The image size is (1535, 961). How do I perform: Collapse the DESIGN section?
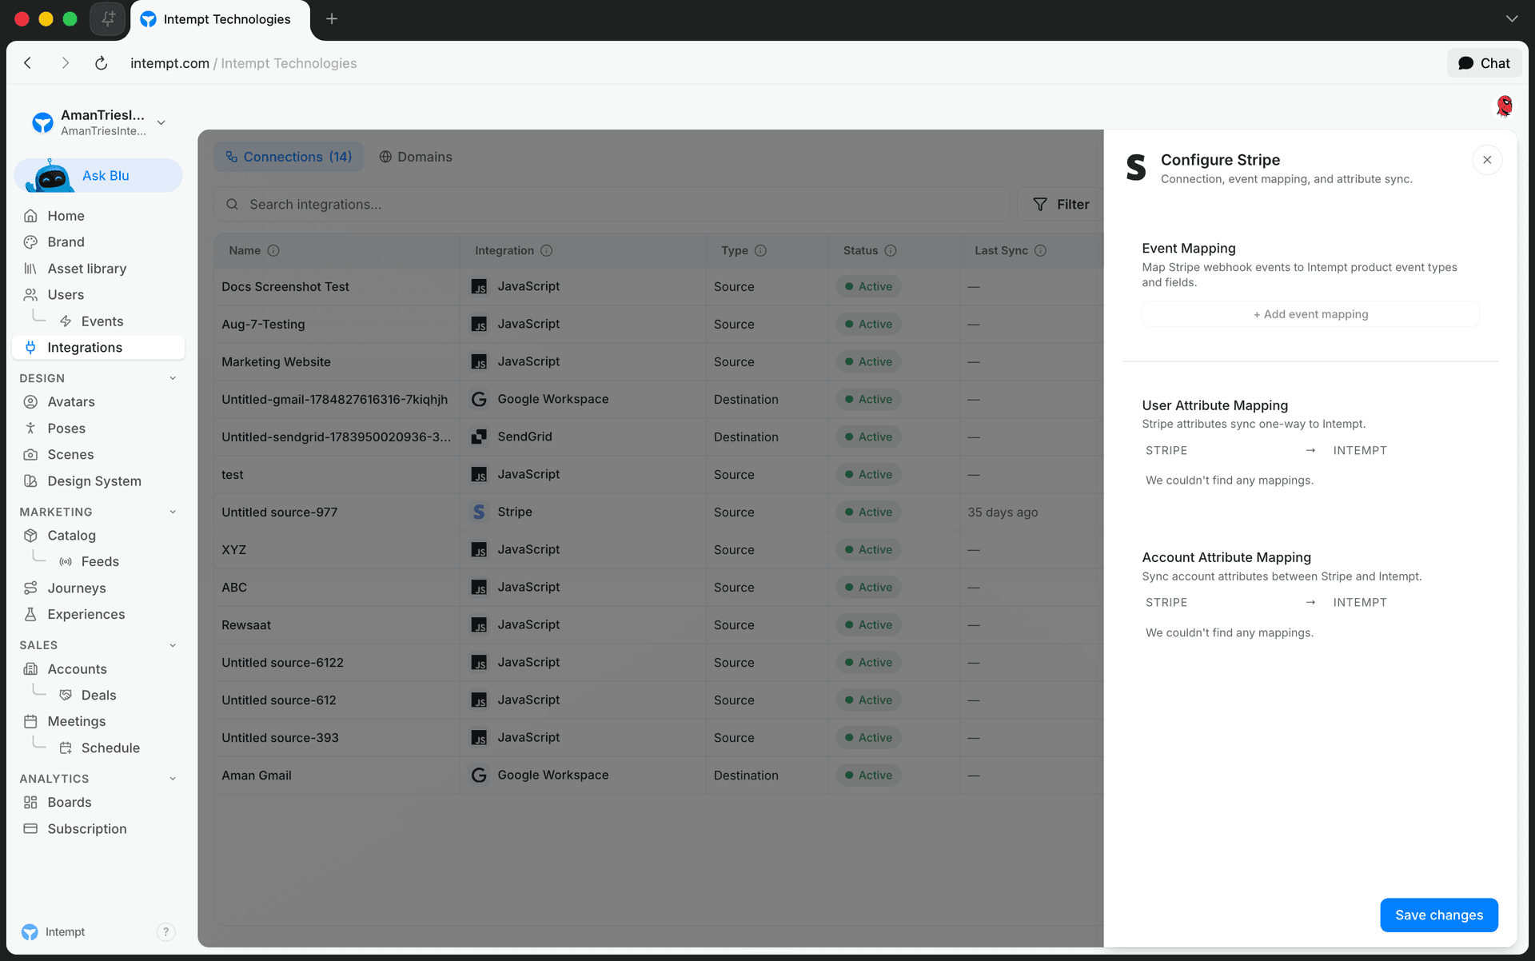(173, 378)
